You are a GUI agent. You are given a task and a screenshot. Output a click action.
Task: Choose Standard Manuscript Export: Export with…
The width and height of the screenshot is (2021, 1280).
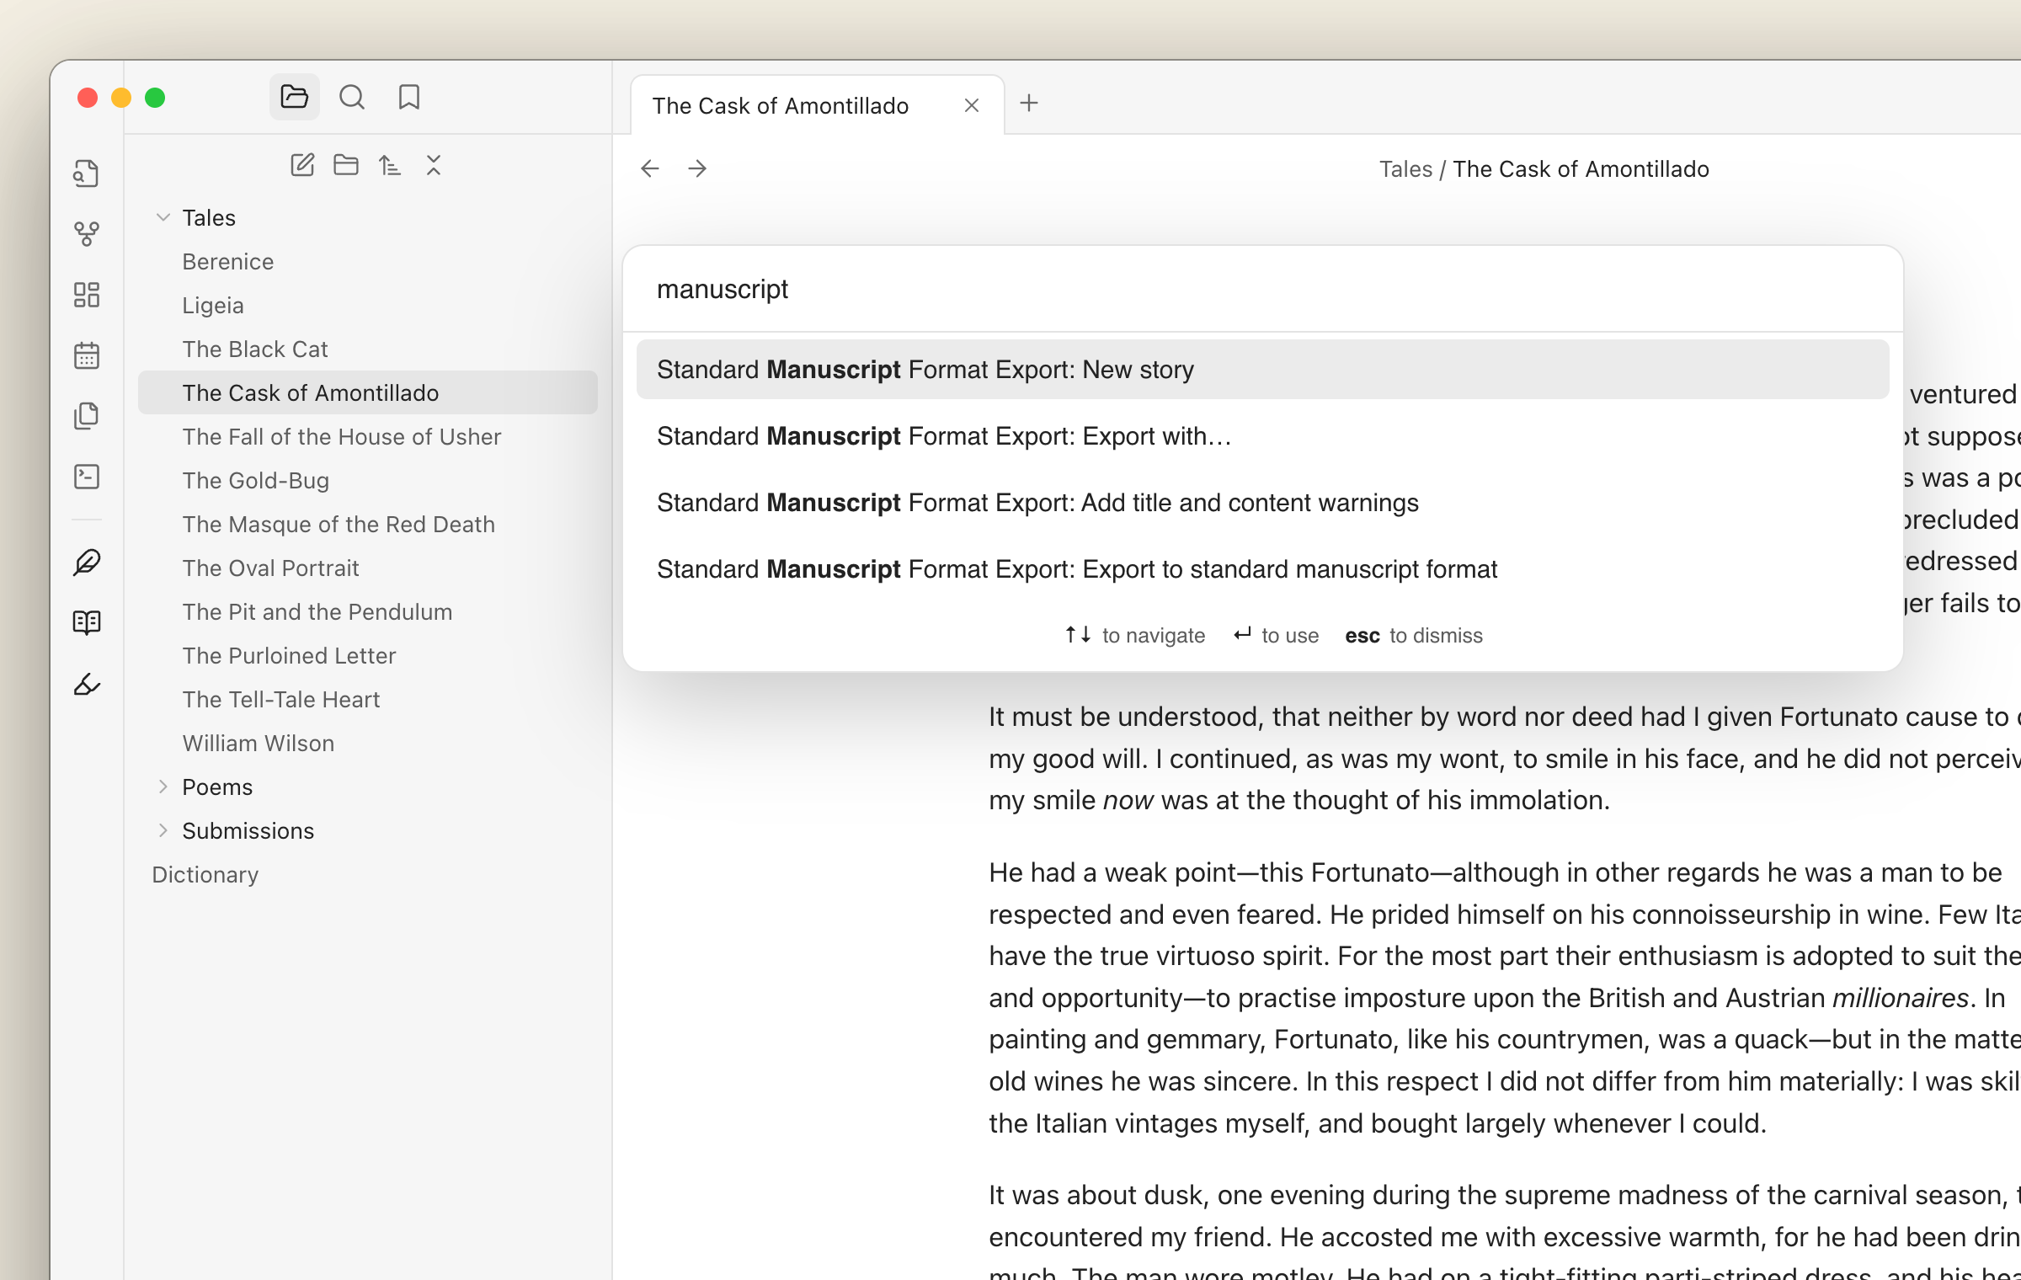point(1263,436)
